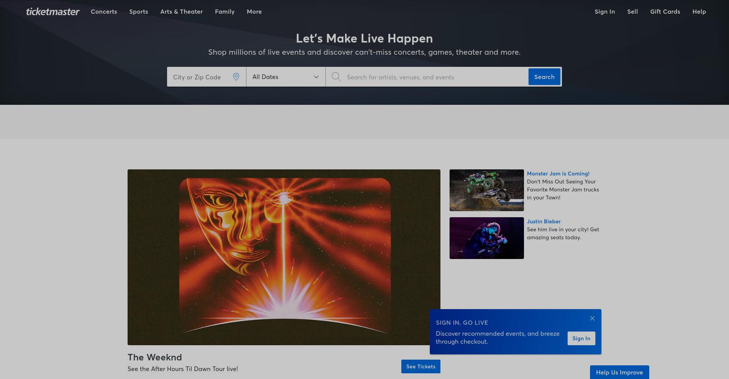Click The Weeknd heading text

[155, 357]
